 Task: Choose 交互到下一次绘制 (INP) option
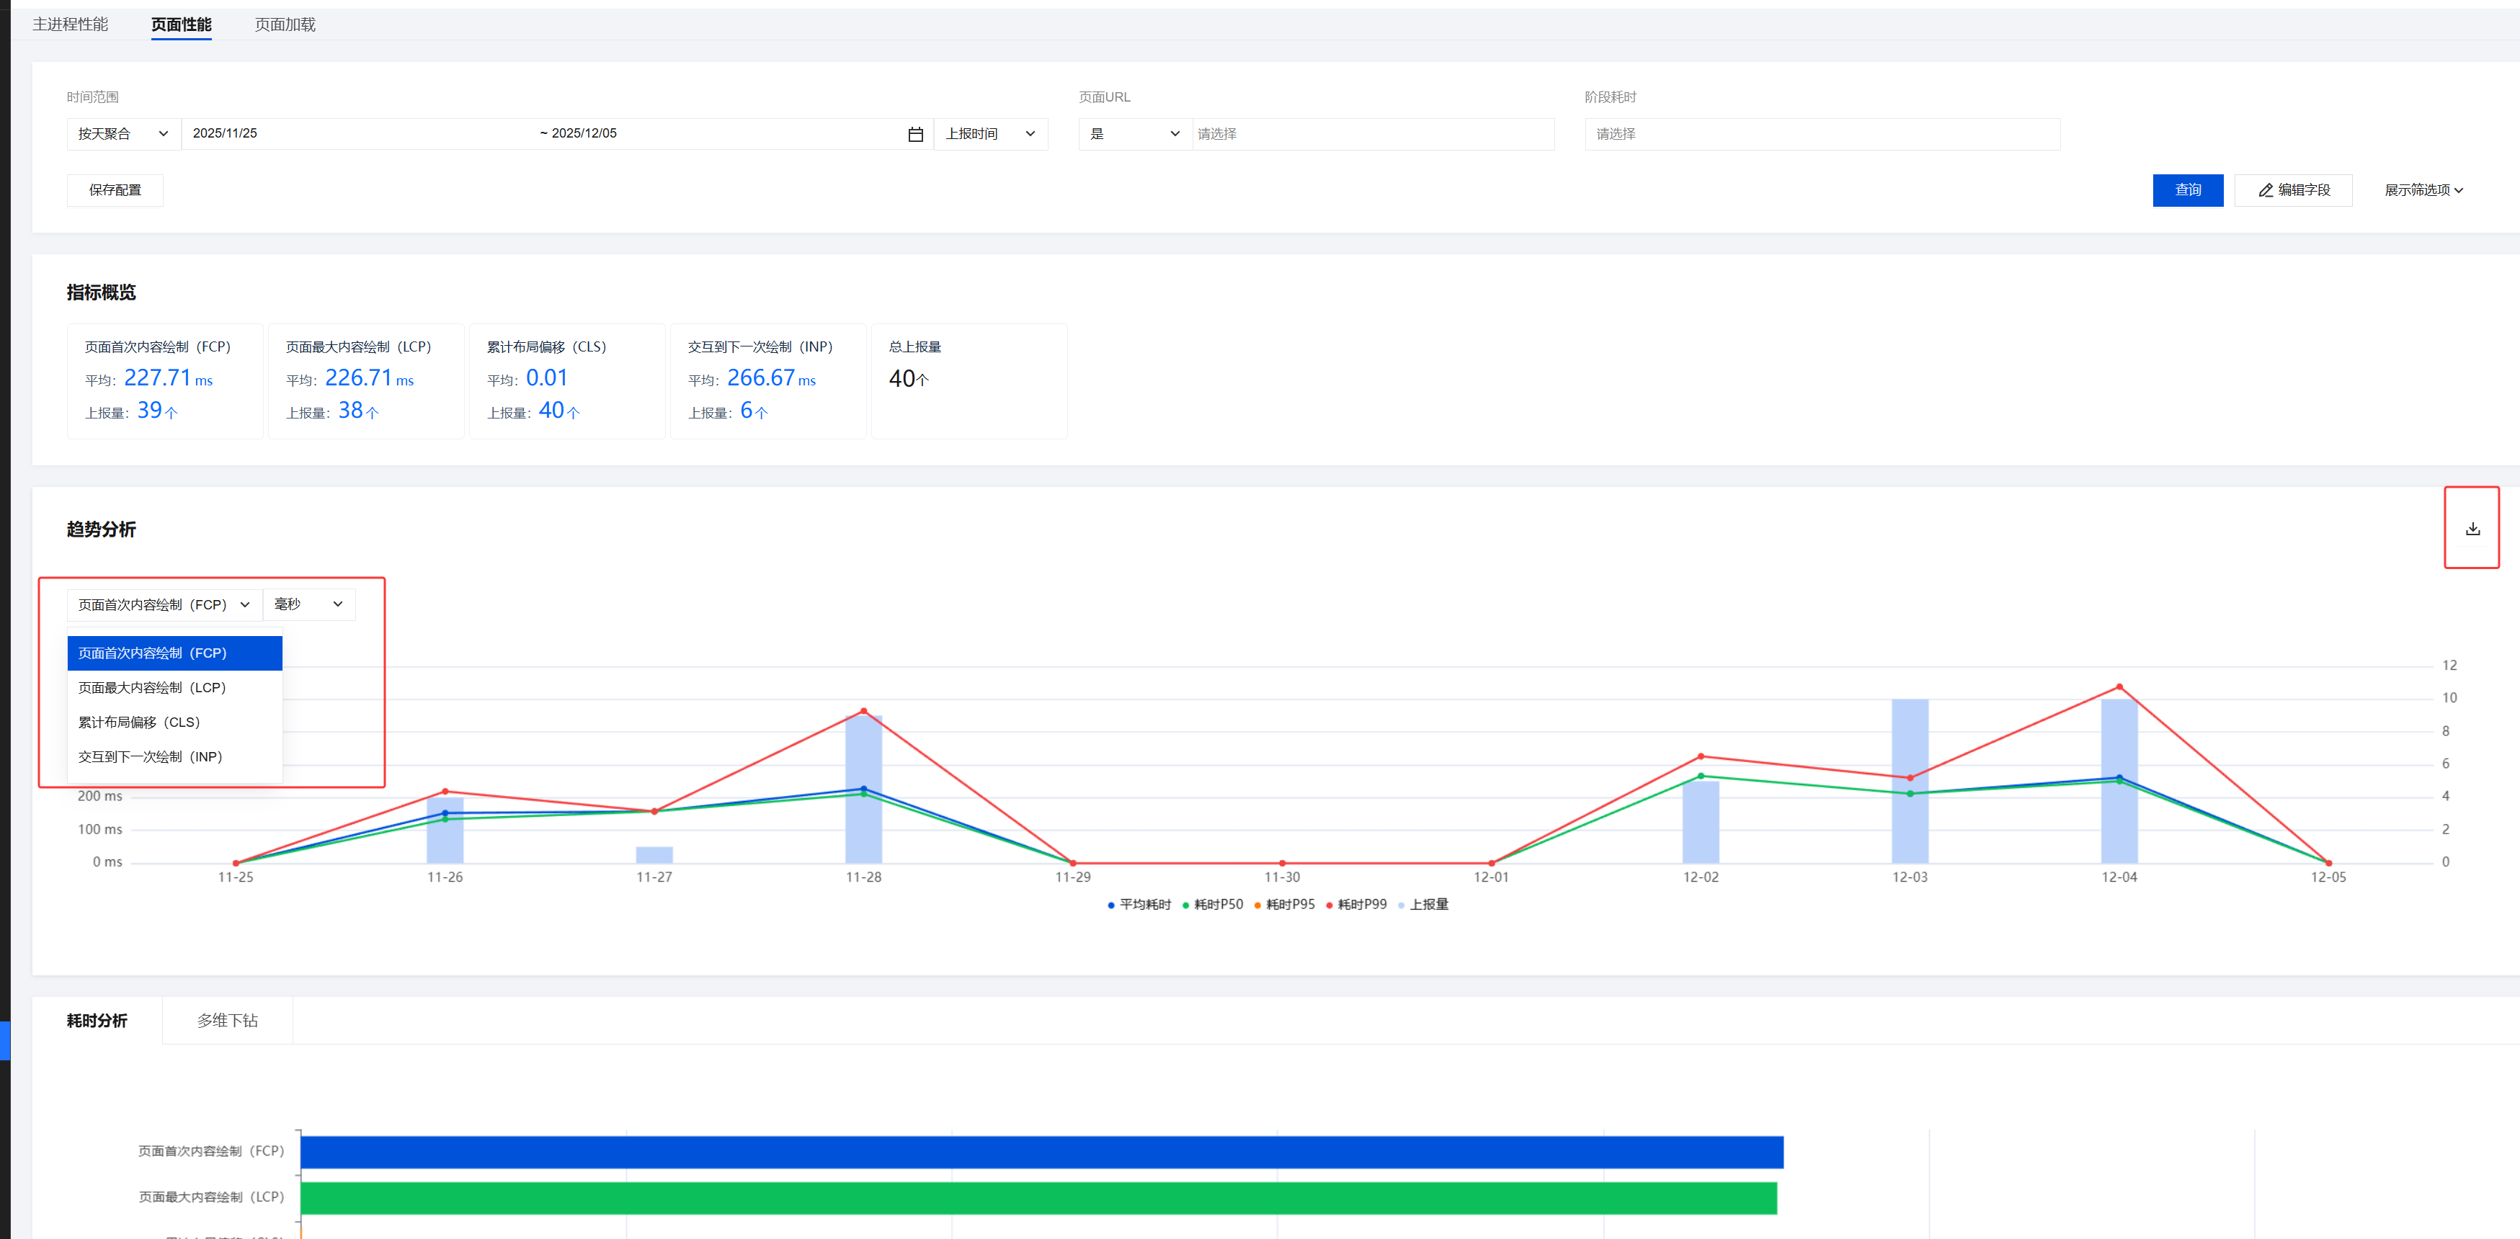pyautogui.click(x=151, y=757)
